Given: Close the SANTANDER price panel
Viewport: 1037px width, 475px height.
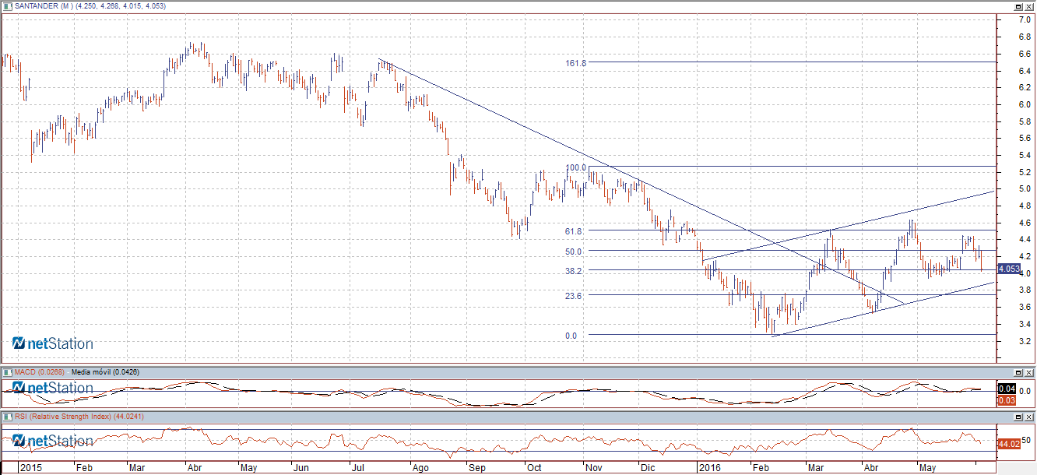Looking at the screenshot, I should click(1029, 6).
